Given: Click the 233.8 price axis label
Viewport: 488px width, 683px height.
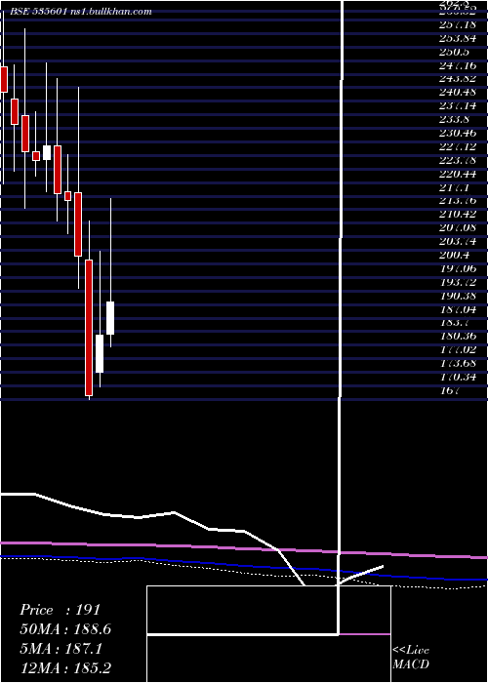Looking at the screenshot, I should pyautogui.click(x=455, y=119).
